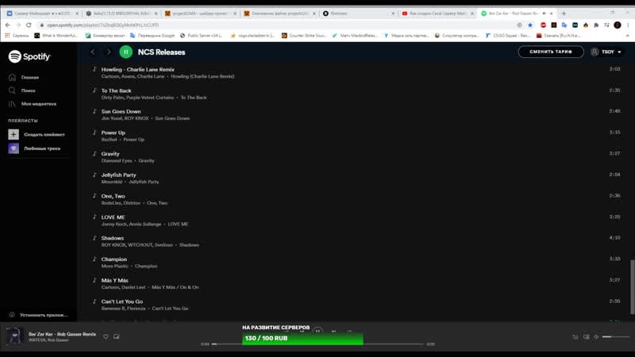Go forward with the right arrow
Image resolution: width=635 pixels, height=357 pixels.
(109, 52)
